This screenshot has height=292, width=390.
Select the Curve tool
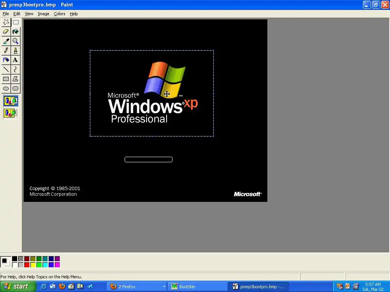click(15, 69)
